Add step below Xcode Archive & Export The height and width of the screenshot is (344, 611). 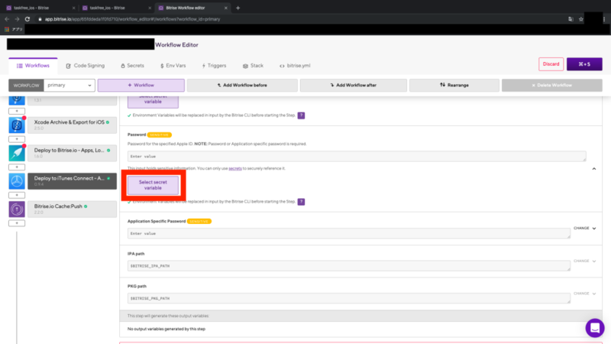17,139
